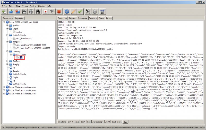Collapse the Login folder node

tap(7, 29)
